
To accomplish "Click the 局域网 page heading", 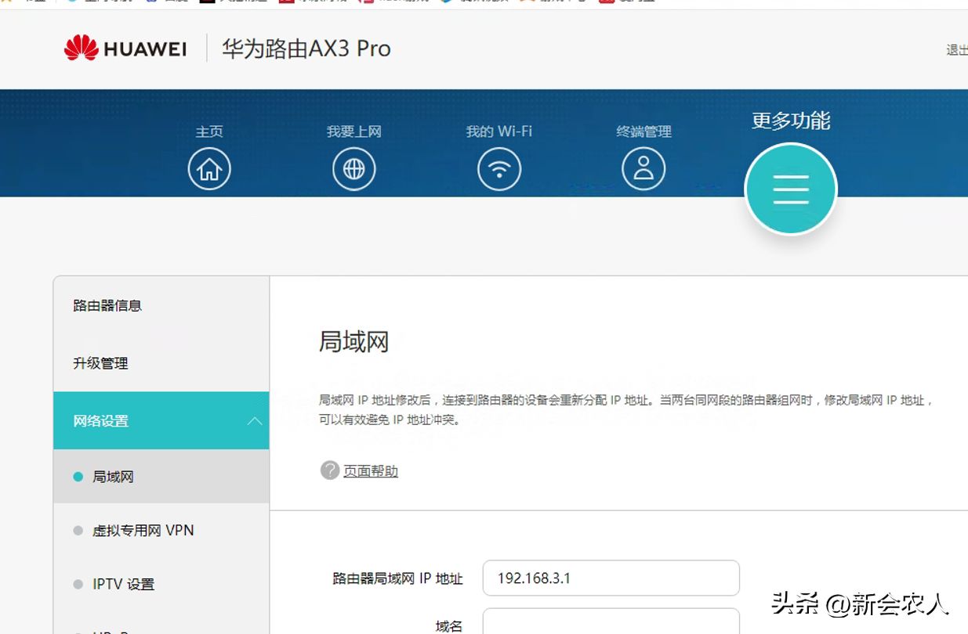I will pyautogui.click(x=353, y=342).
